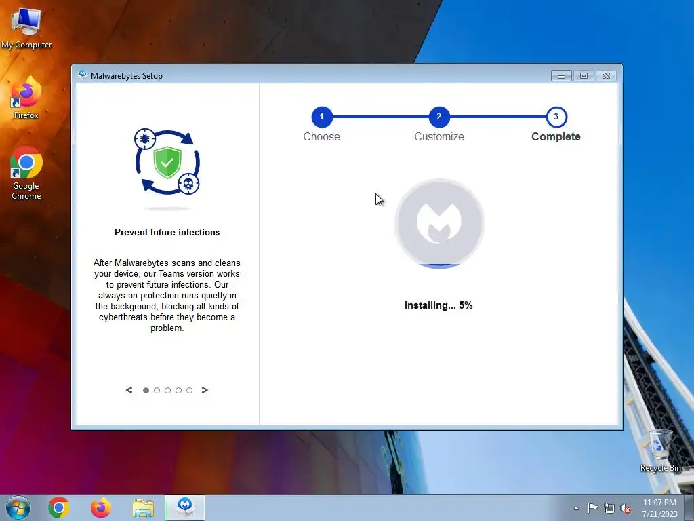The height and width of the screenshot is (521, 694).
Task: Click the Malwarebytes Setup window title
Action: (x=127, y=76)
